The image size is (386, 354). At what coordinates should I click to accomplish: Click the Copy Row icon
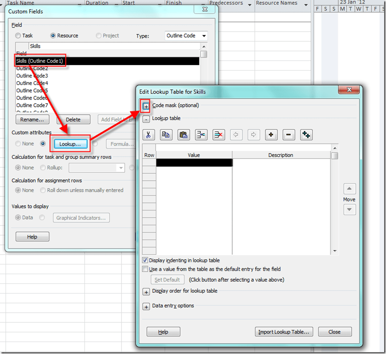[x=166, y=135]
